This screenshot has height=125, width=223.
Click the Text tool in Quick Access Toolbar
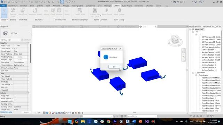point(49,2)
